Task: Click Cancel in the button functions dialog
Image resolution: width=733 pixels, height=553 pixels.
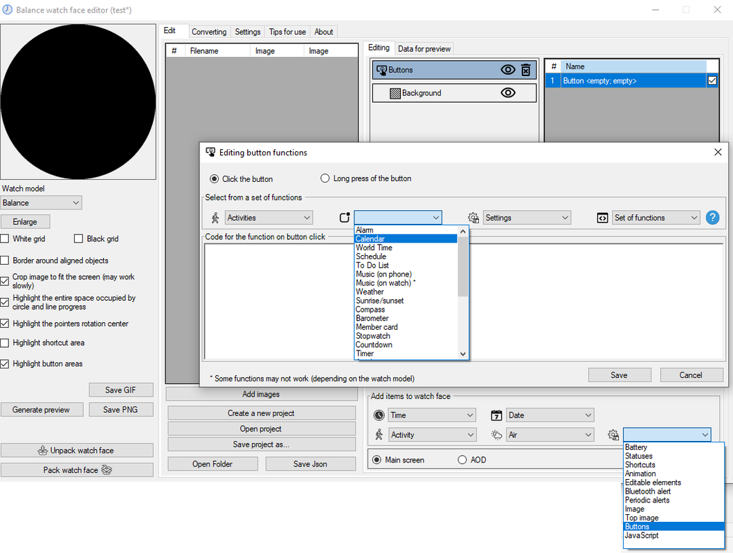Action: [691, 375]
